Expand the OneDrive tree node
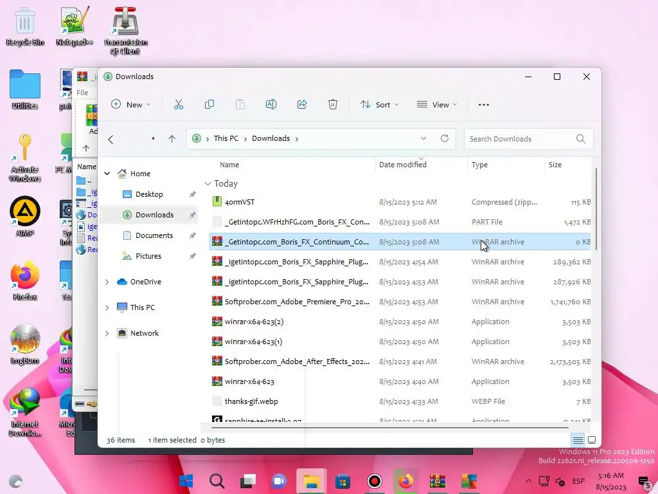The width and height of the screenshot is (658, 494). click(x=107, y=282)
